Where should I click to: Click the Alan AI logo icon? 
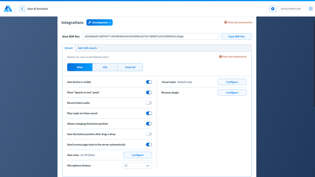[x=8, y=8]
